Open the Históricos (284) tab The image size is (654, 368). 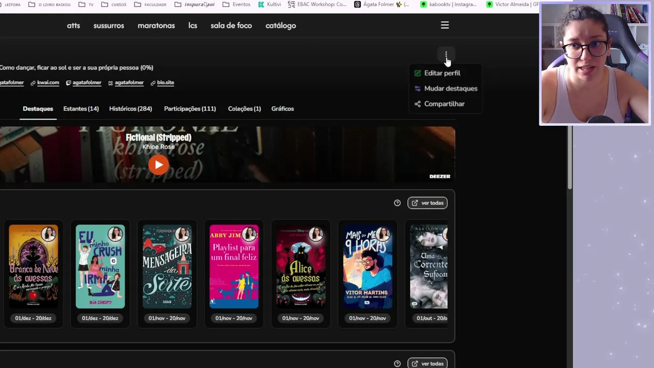tap(130, 109)
